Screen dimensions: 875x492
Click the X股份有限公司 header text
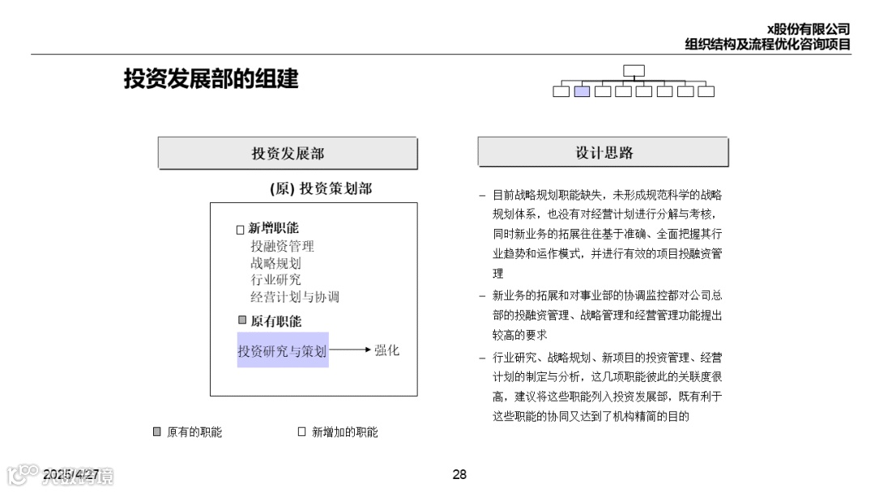[x=809, y=29]
